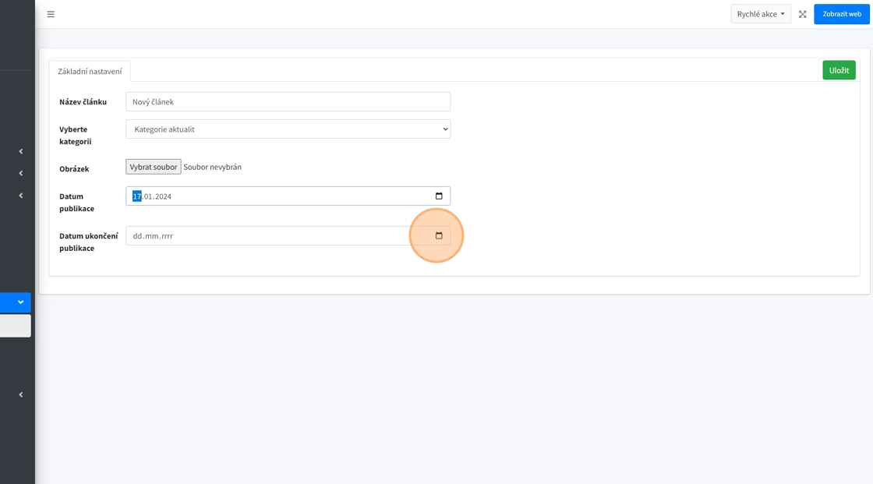Expand the Kategorie aktualit select box

coord(288,129)
